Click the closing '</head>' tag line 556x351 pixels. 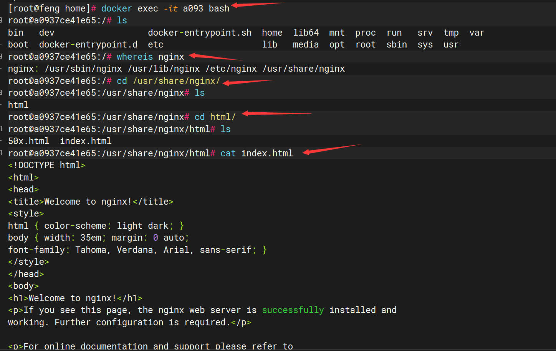click(x=26, y=274)
